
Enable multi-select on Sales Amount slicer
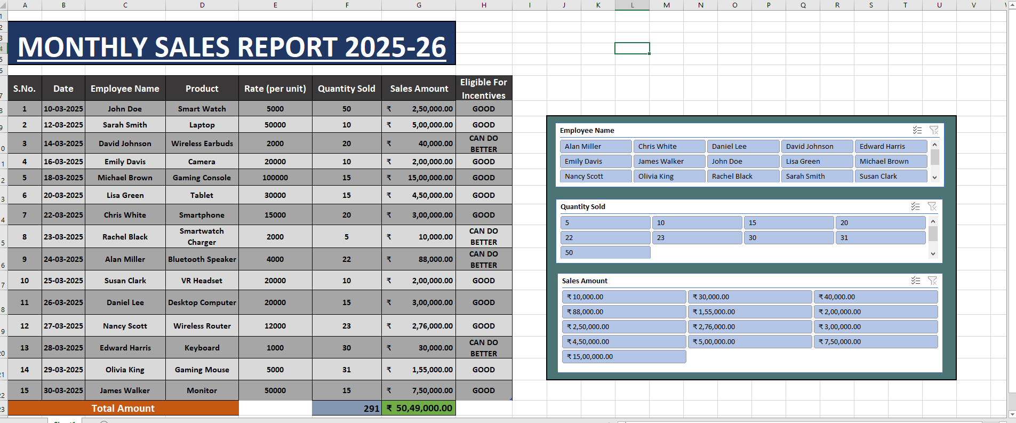point(916,281)
